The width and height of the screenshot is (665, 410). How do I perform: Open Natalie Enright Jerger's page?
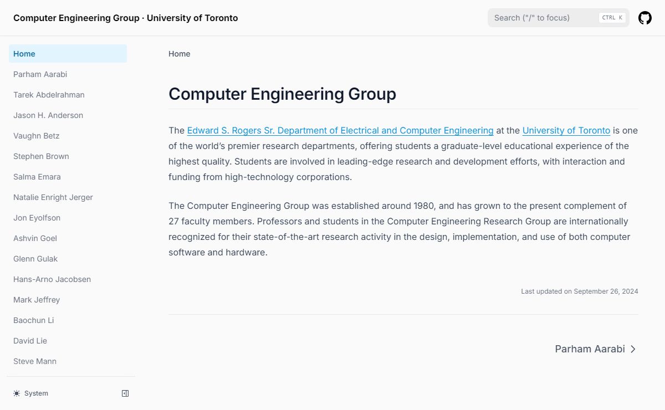pyautogui.click(x=68, y=197)
